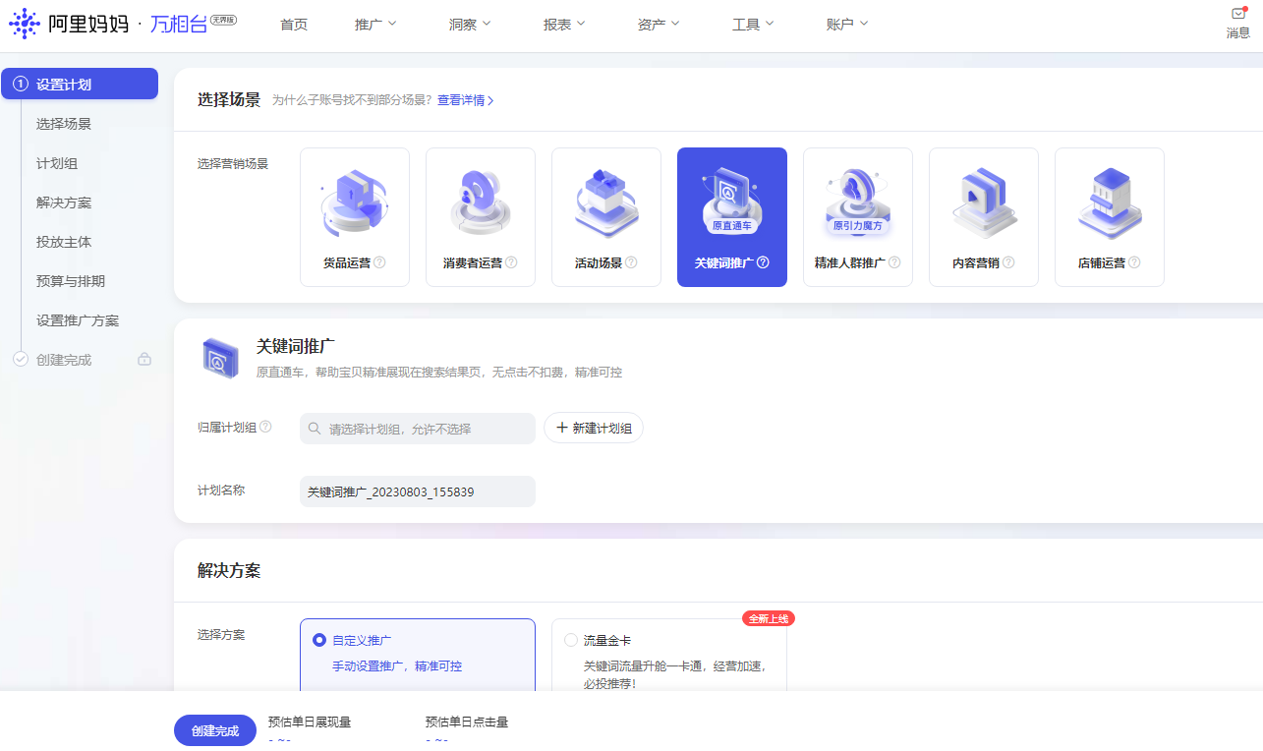Click help icon next to 内容营销
Viewport: 1263px width, 751px height.
(x=1008, y=262)
